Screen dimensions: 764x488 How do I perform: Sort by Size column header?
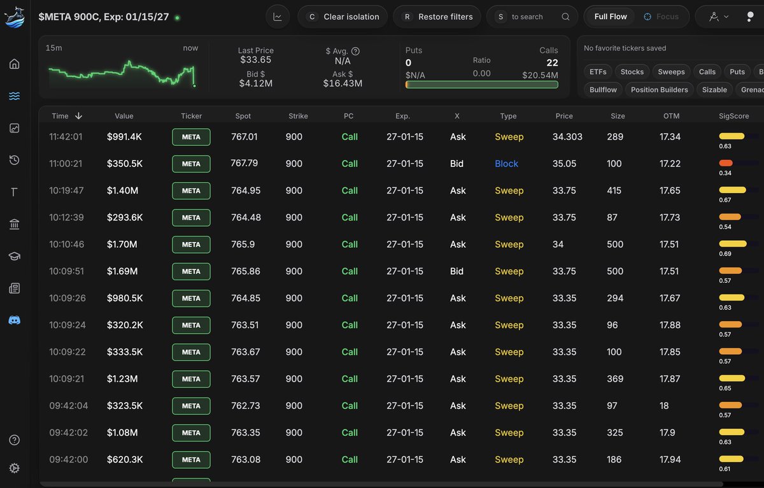[618, 116]
